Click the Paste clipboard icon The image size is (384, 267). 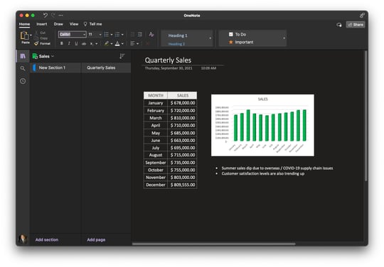(x=24, y=36)
